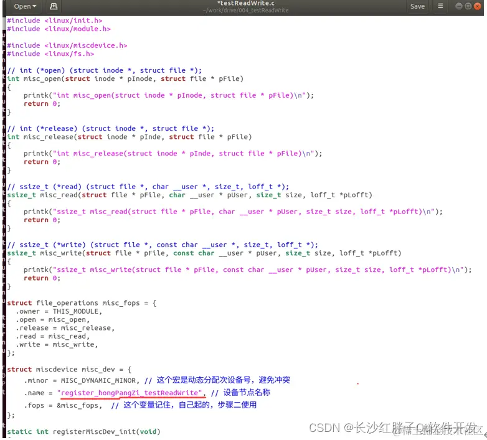Close the gedit window
The height and width of the screenshot is (440, 487).
click(478, 6)
